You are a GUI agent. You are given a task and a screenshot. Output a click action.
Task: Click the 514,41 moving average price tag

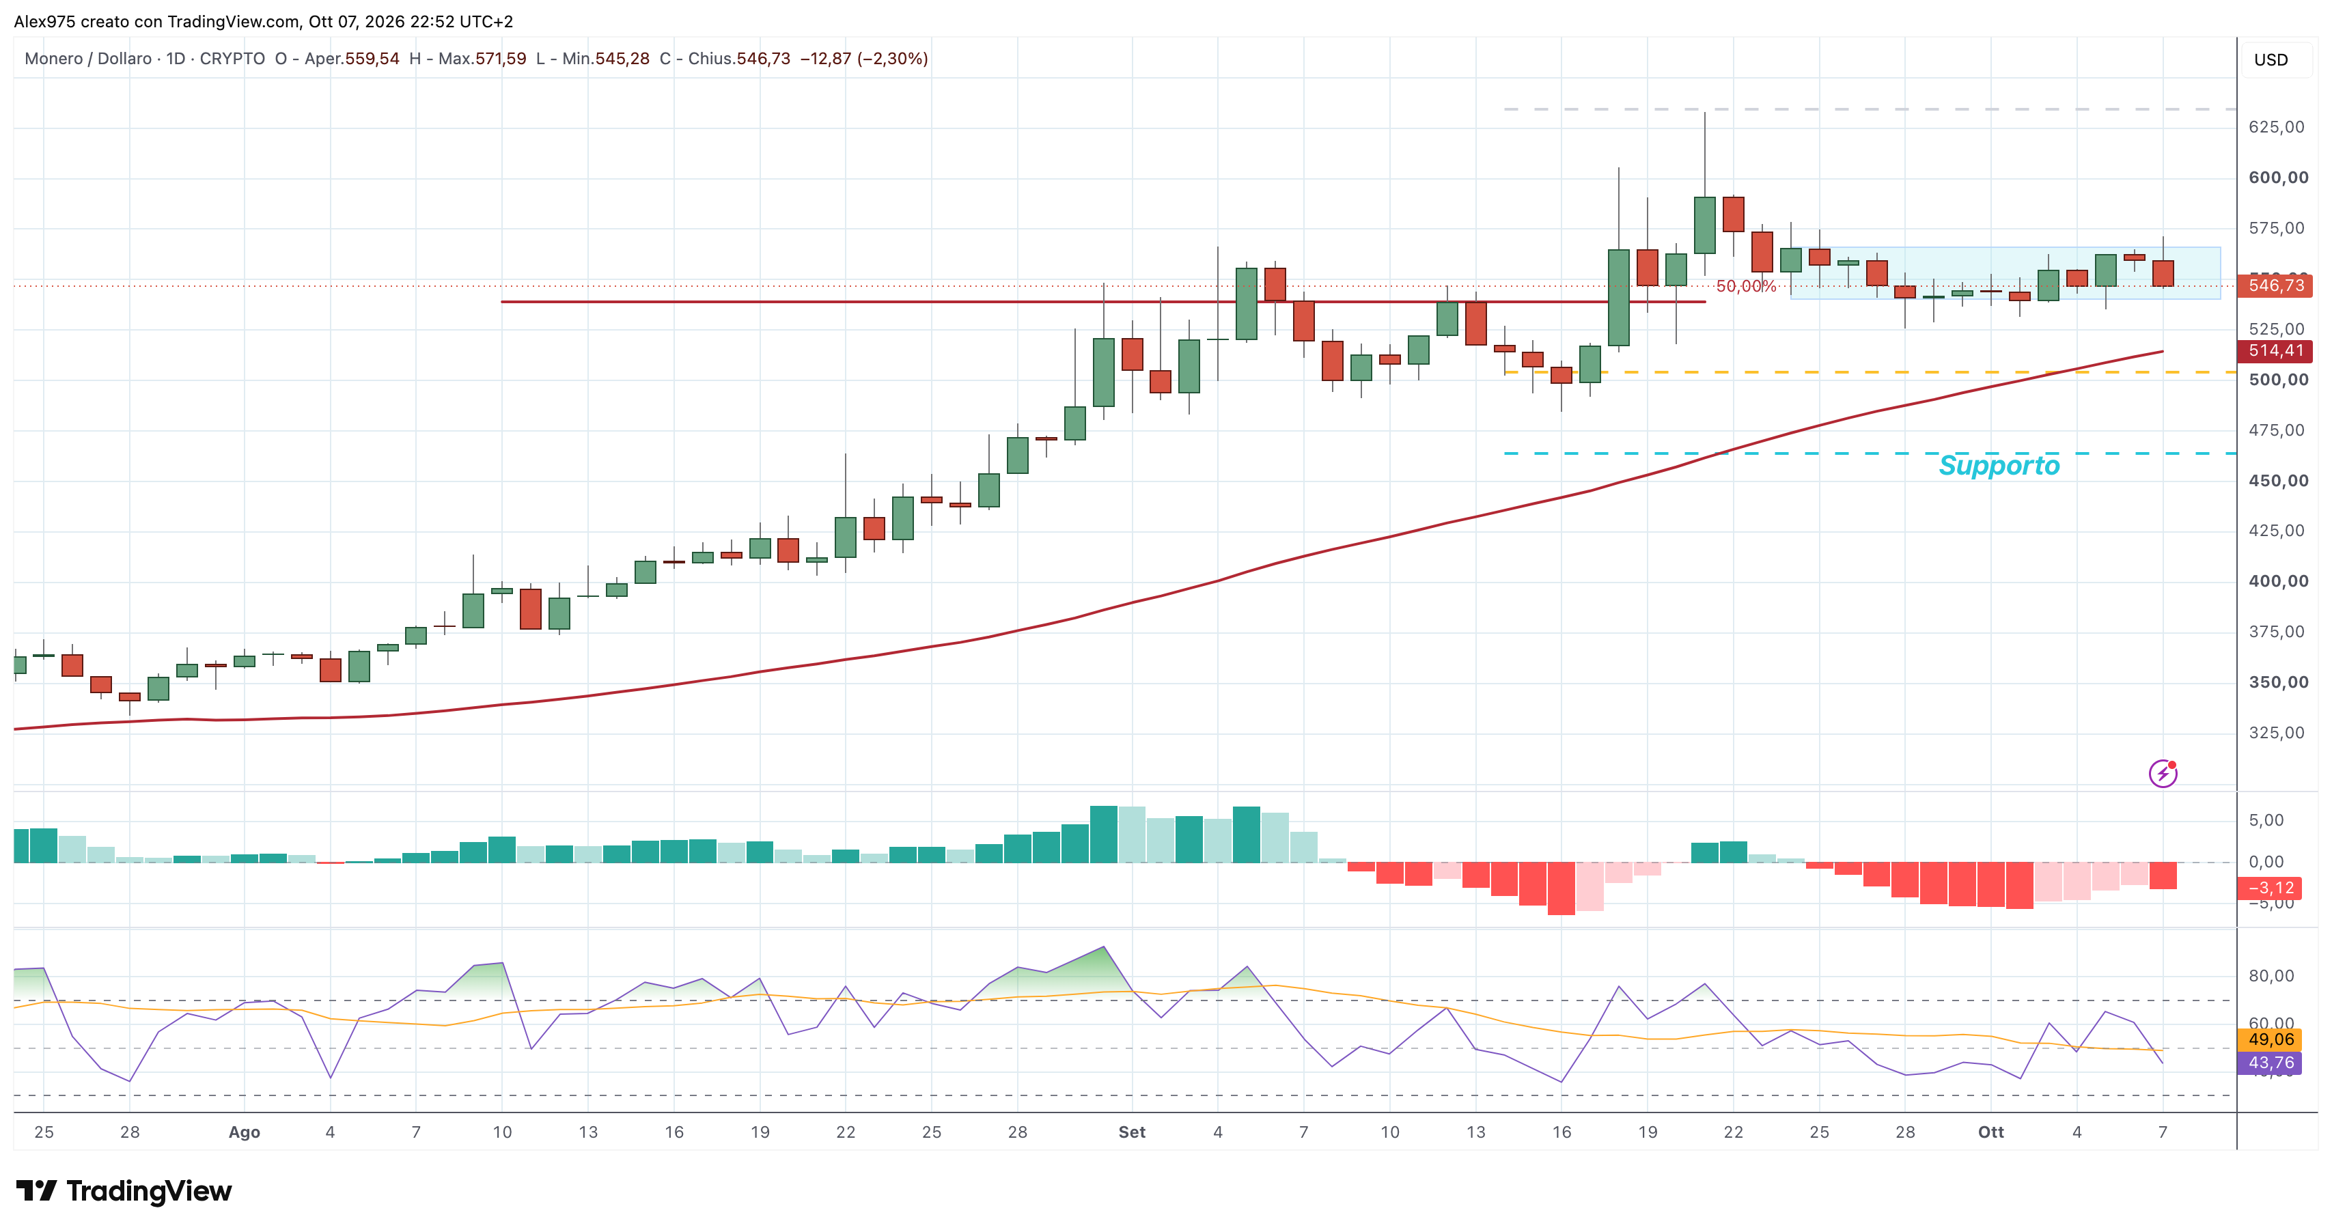tap(2276, 351)
